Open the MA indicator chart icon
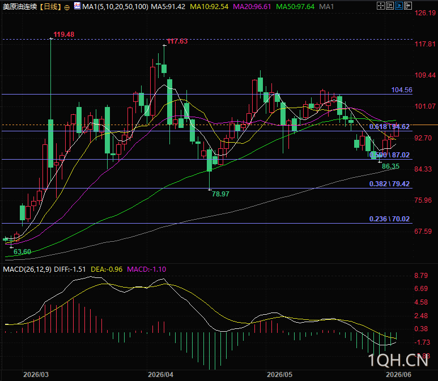This screenshot has height=381, width=438. click(x=78, y=6)
